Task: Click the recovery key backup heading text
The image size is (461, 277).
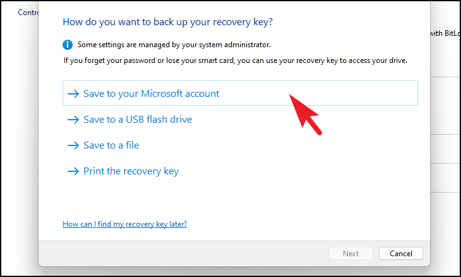Action: (x=167, y=22)
